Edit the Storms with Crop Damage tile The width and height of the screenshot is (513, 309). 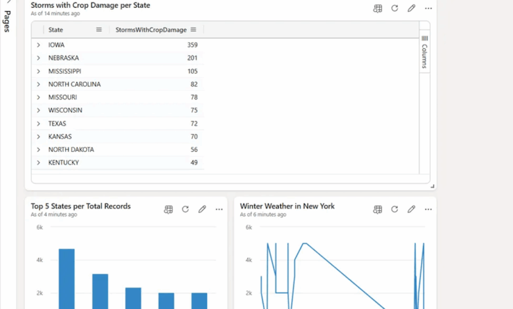click(412, 9)
